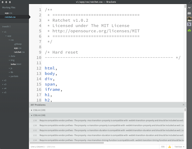Click the Tab Size indentation toggle
Screen dimensions: 192x149
[178, 147]
